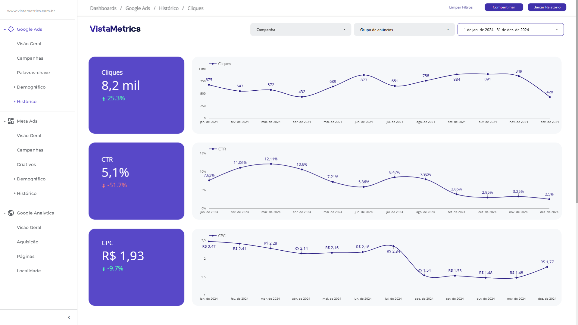Open Aquisição page
The width and height of the screenshot is (578, 325).
(27, 242)
